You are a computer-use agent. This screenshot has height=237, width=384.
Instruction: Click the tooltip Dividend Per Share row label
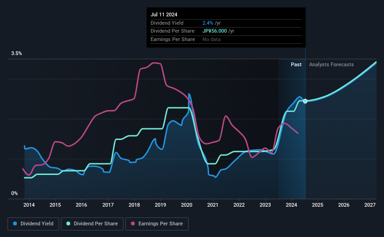pos(173,31)
